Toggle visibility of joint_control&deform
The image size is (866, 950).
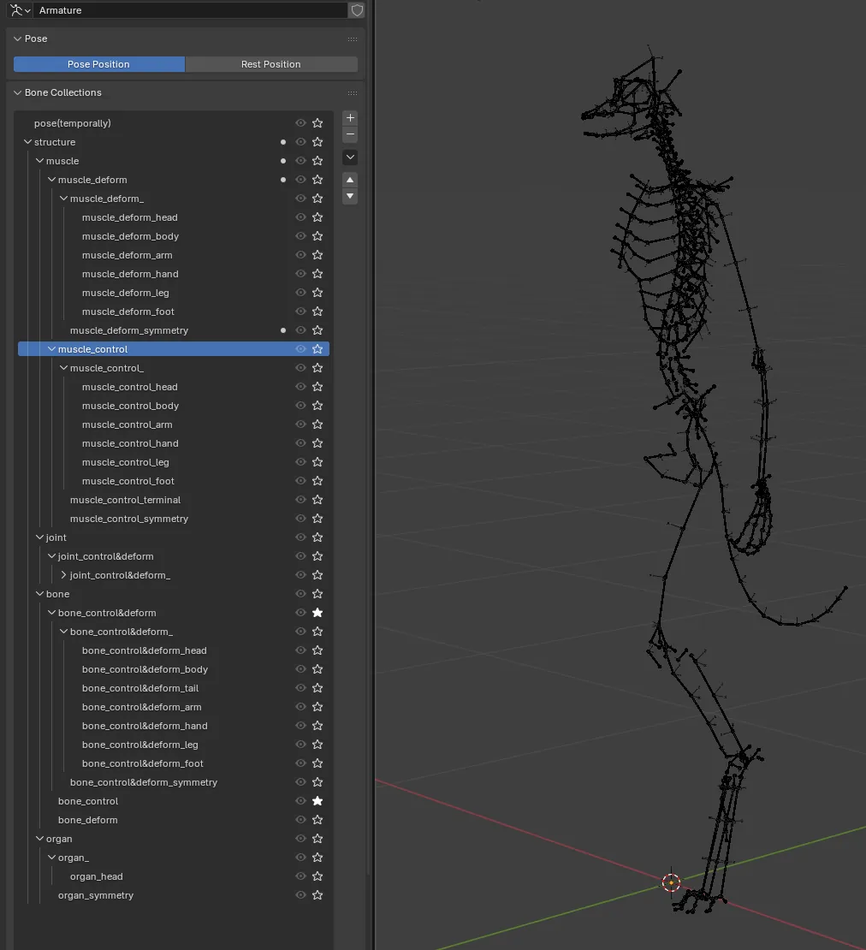300,556
